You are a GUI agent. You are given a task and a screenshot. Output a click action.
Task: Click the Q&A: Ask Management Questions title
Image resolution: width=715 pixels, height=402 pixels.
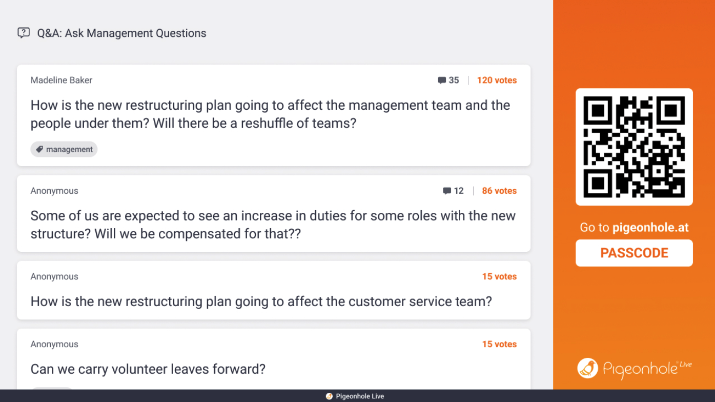click(x=121, y=33)
